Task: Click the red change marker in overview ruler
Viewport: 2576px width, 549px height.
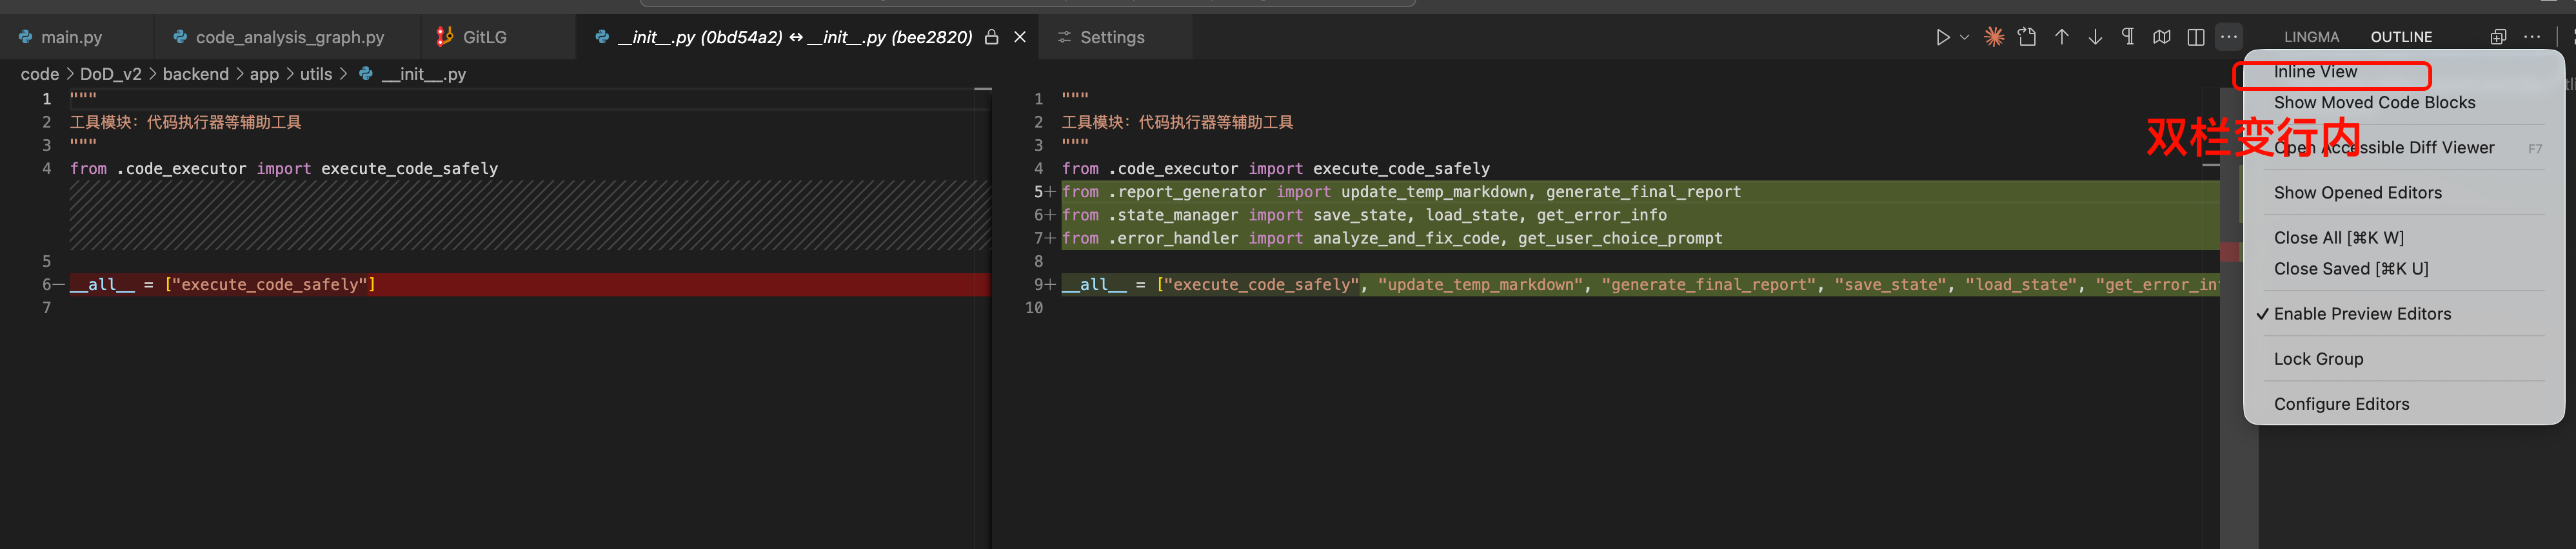Action: [2229, 253]
